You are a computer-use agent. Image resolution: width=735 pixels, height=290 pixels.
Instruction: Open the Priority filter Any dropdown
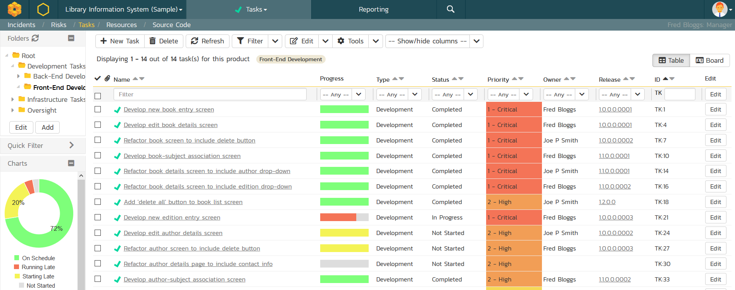coord(510,94)
